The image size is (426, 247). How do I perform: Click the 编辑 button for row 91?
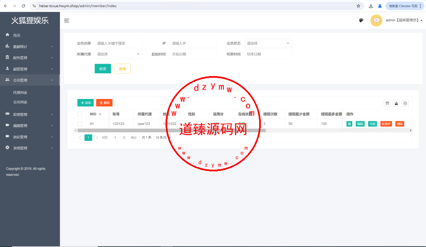coord(360,124)
